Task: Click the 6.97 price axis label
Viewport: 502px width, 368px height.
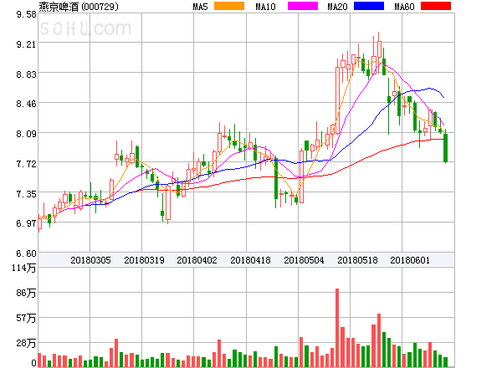Action: click(x=26, y=223)
